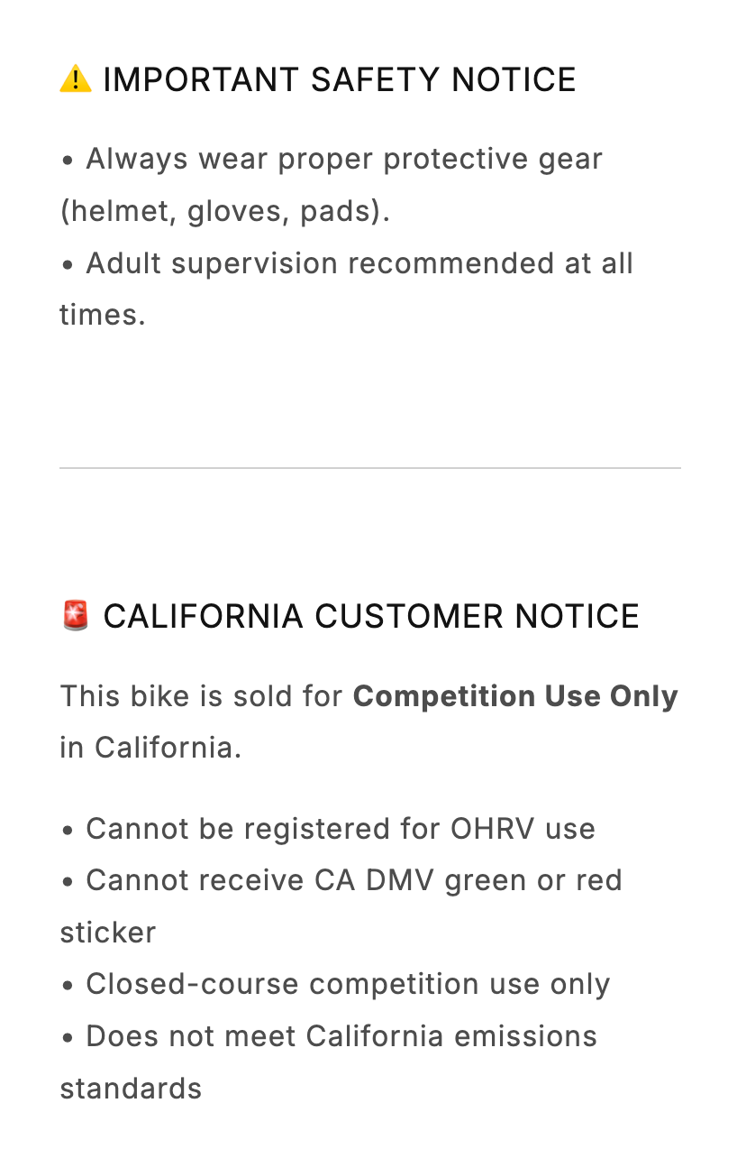Click the CALIFORNIA CUSTOMER NOTICE heading
This screenshot has width=746, height=1149.
(x=370, y=616)
